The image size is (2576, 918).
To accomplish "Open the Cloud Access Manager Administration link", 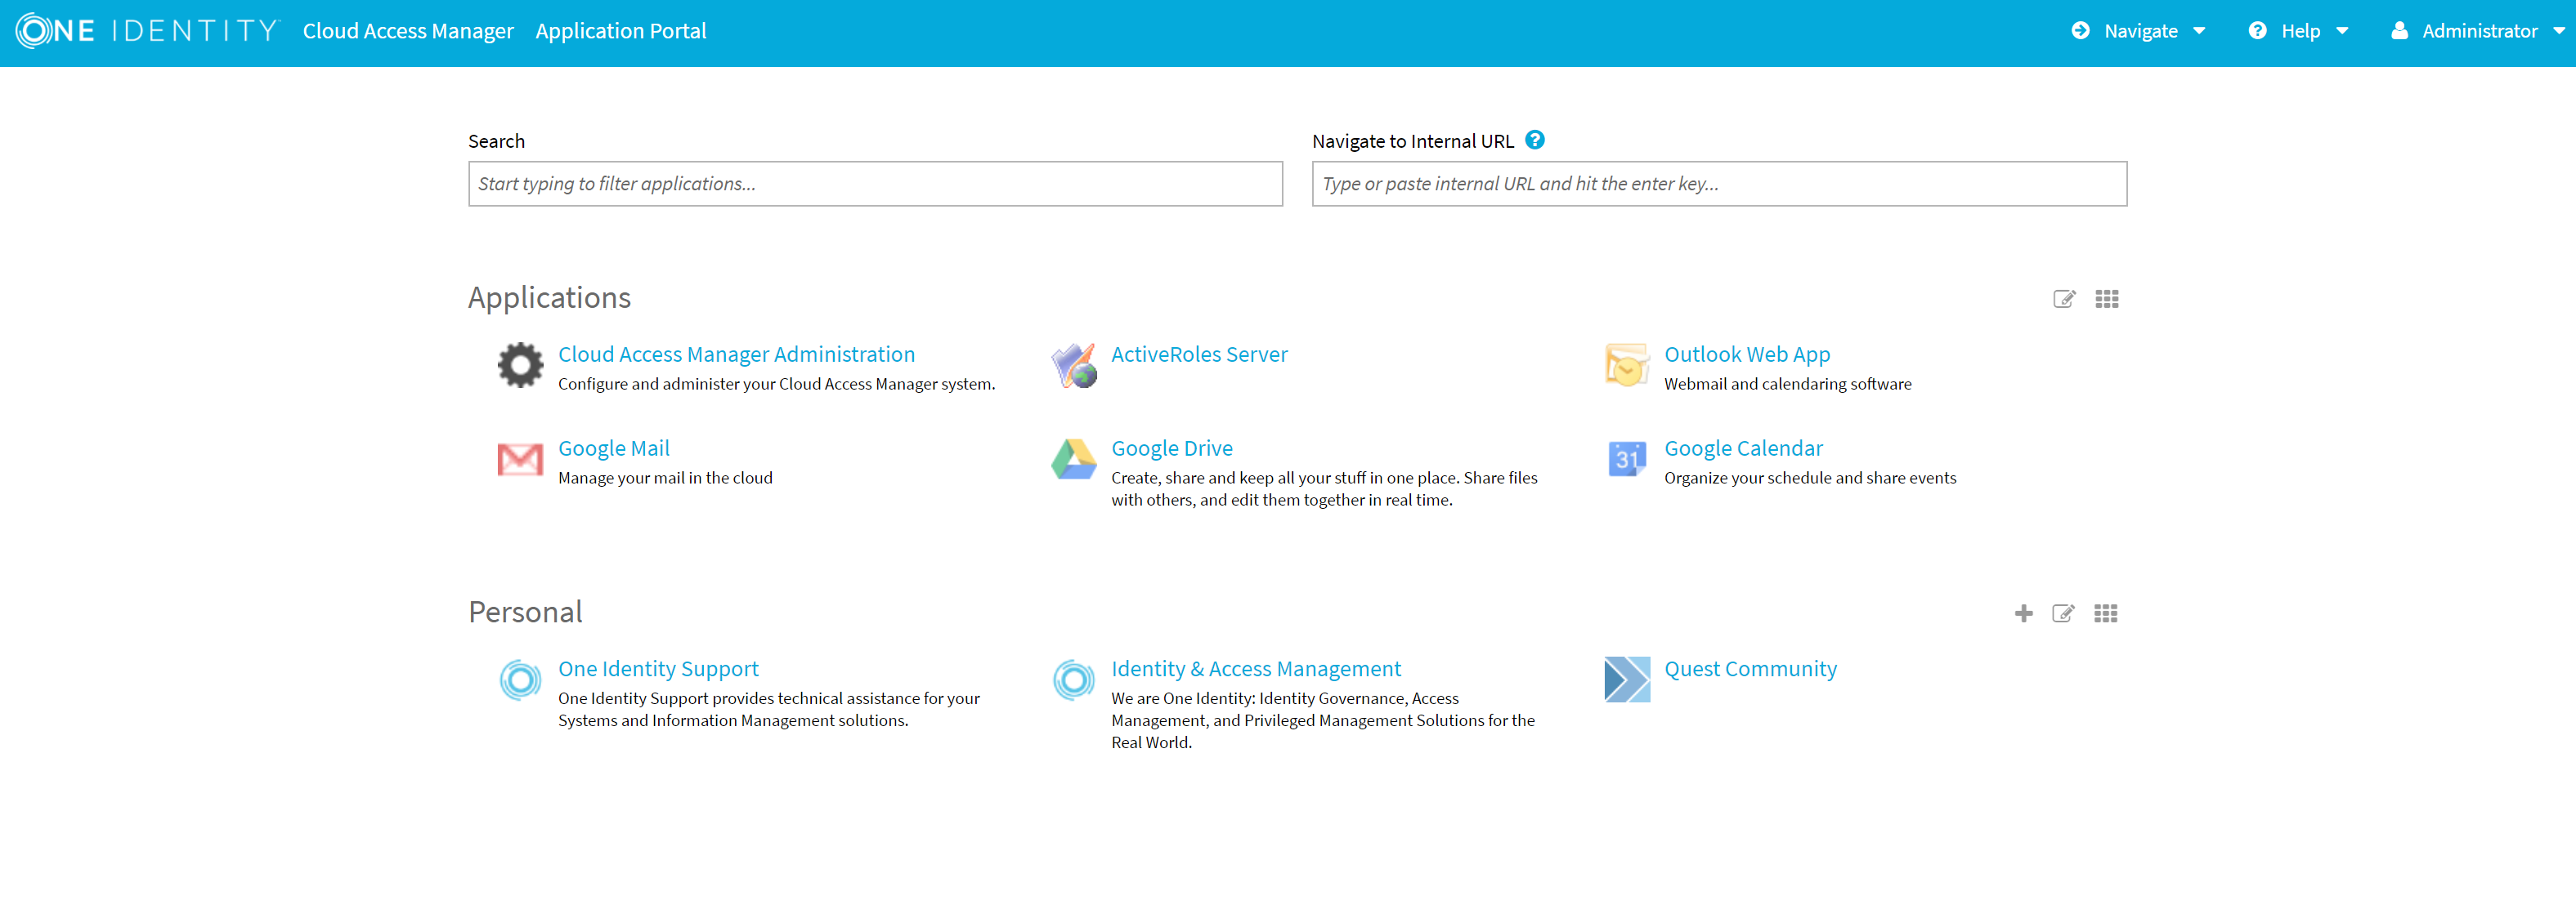I will coord(736,354).
